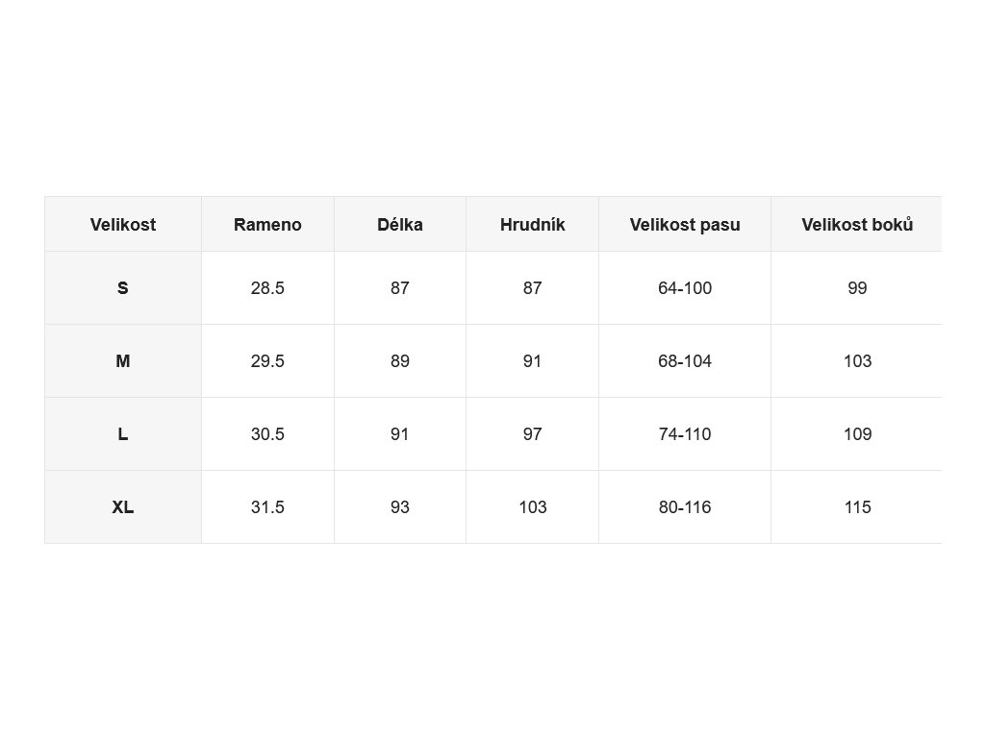Image resolution: width=985 pixels, height=738 pixels.
Task: Select the Velikost pasu header
Action: (x=685, y=225)
